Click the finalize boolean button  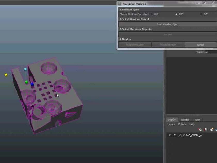pos(168,45)
